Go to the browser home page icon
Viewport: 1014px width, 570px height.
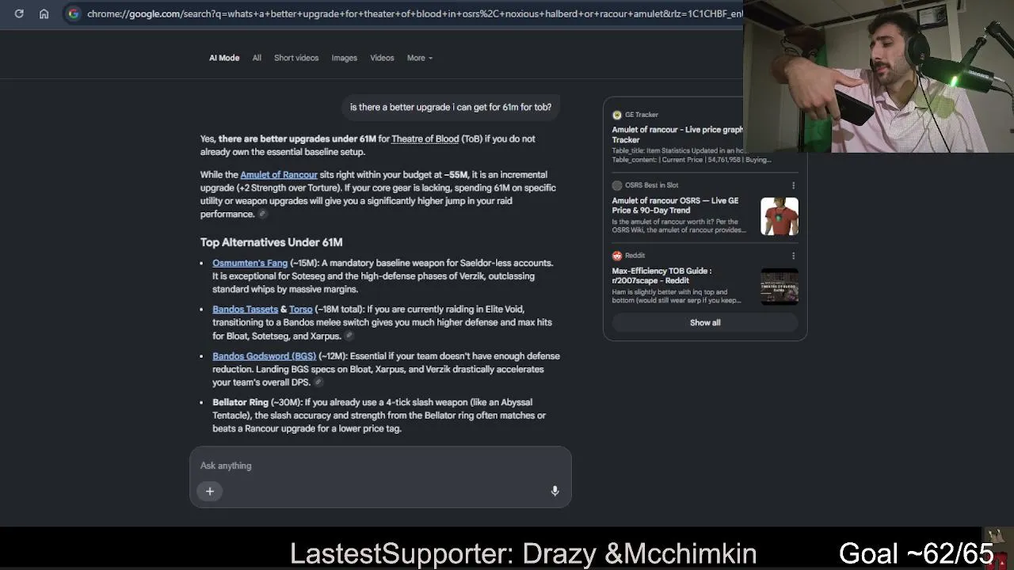point(44,13)
